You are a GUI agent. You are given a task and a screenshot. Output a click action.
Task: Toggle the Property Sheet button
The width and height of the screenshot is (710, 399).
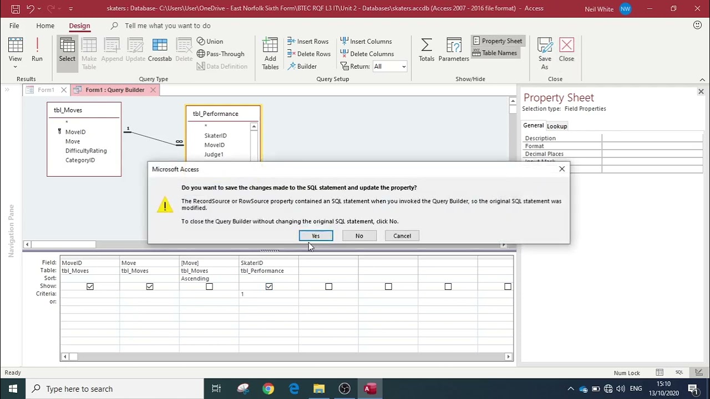[497, 41]
